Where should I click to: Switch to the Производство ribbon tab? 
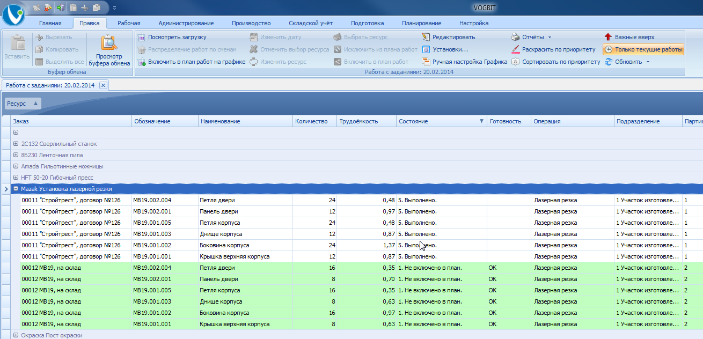[251, 23]
